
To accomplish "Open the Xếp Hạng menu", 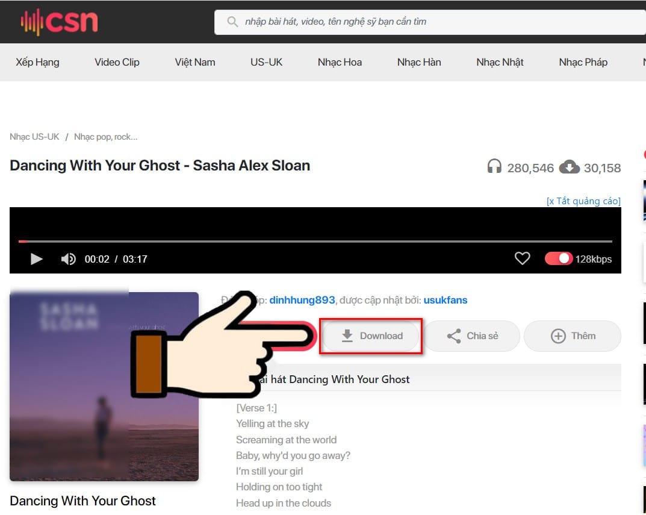I will tap(37, 62).
